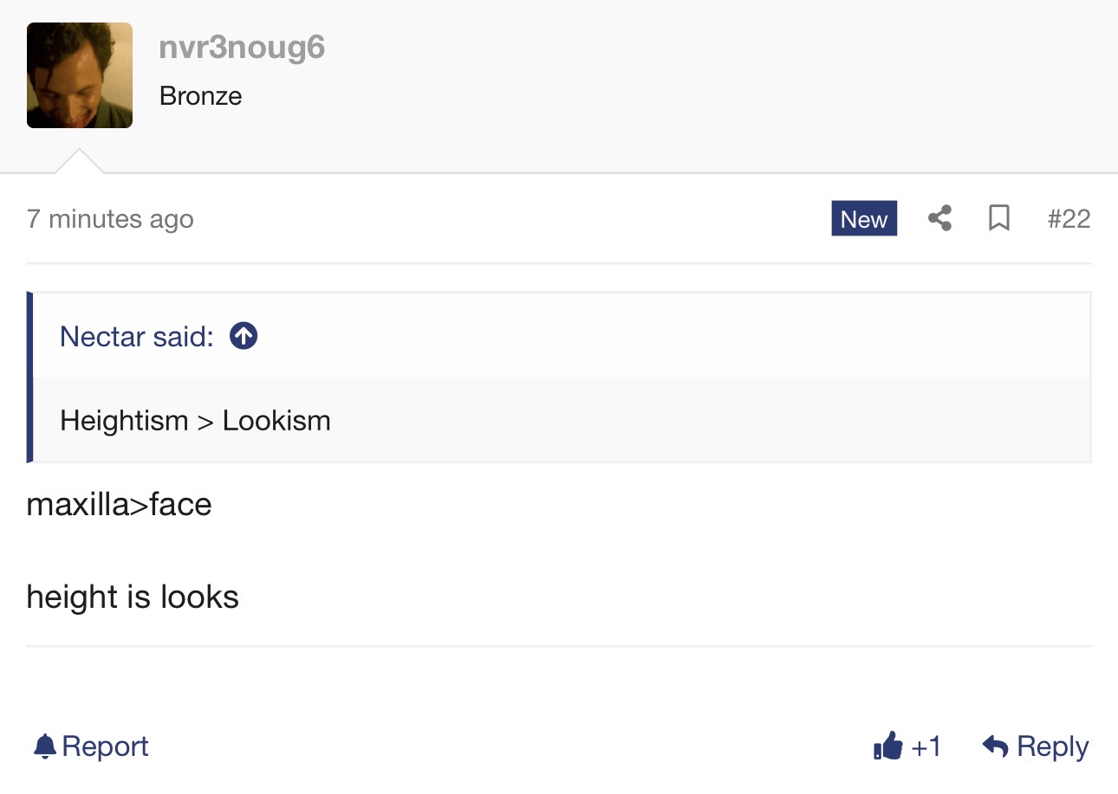The height and width of the screenshot is (794, 1118).
Task: Click the +1 reaction count
Action: (x=926, y=746)
